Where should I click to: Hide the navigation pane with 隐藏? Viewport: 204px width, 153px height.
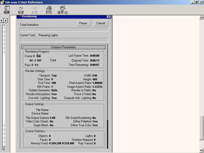coord(7,10)
